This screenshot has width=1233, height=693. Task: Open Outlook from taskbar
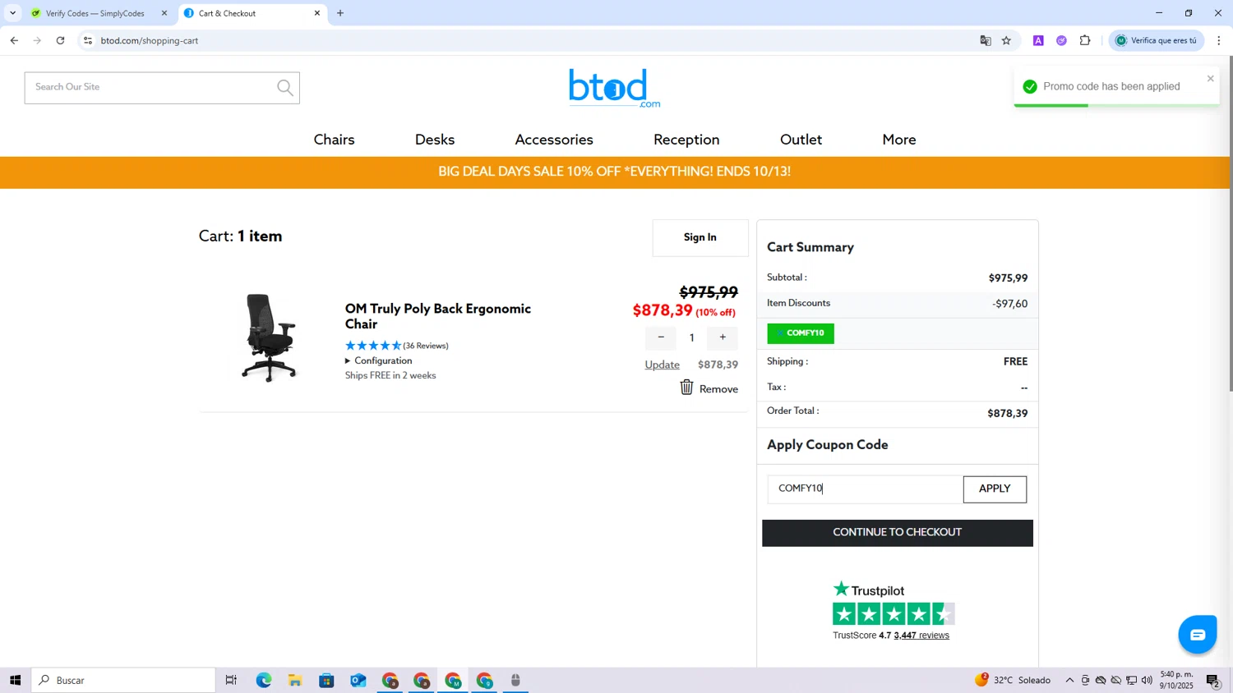[x=358, y=680]
